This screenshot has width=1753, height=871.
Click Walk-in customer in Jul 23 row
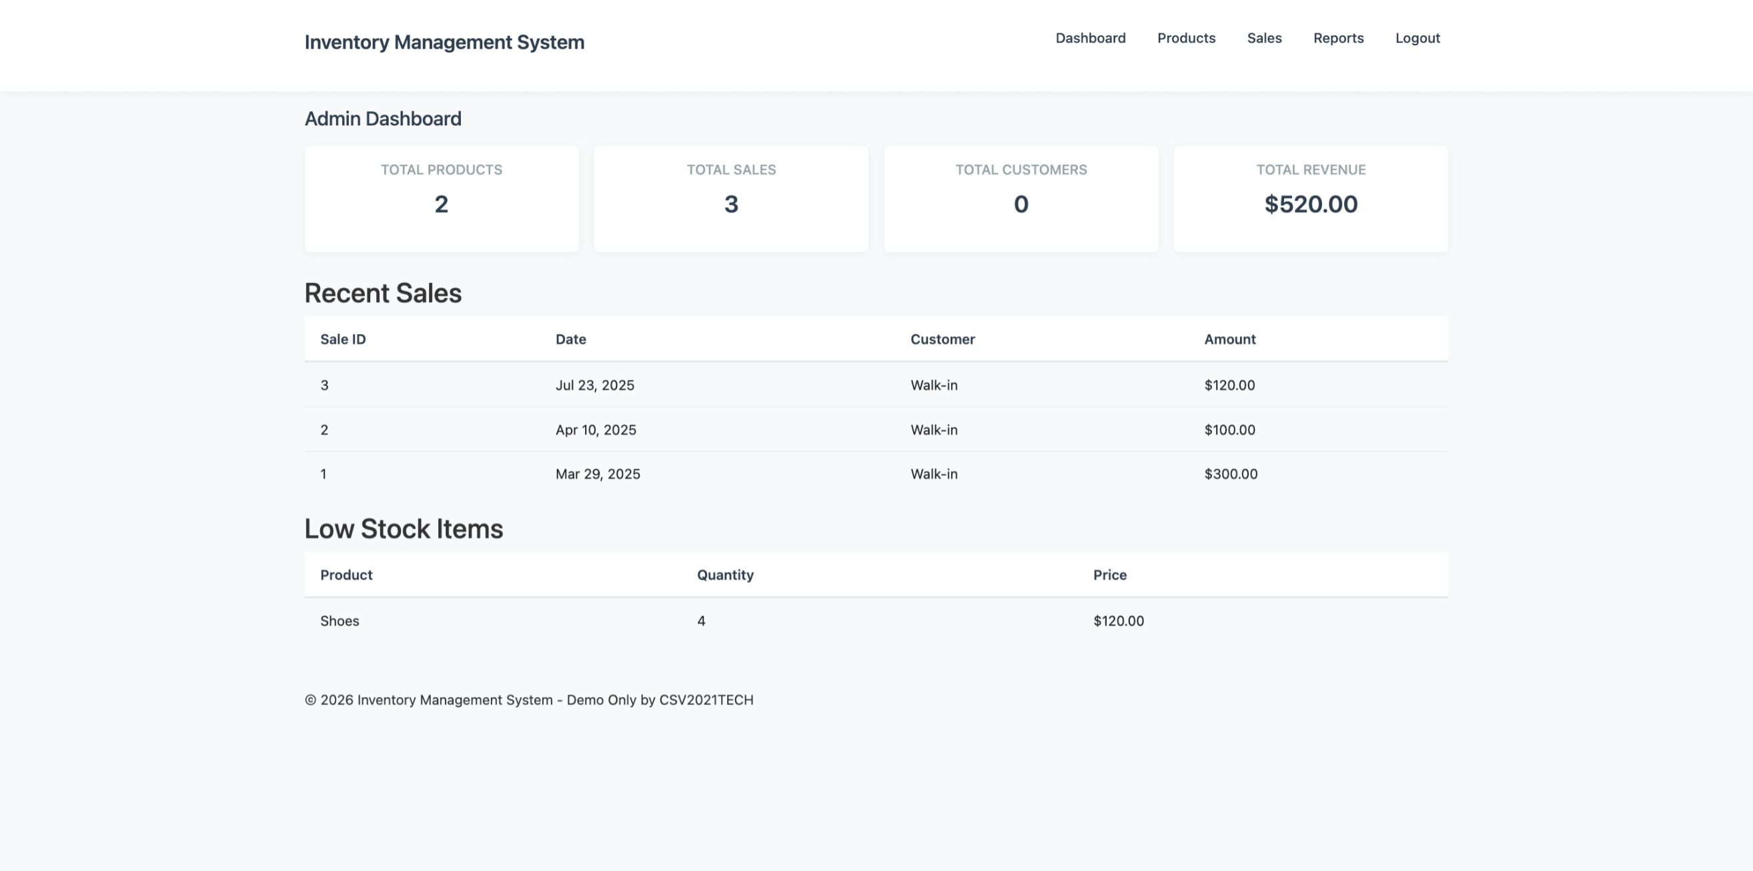(934, 385)
